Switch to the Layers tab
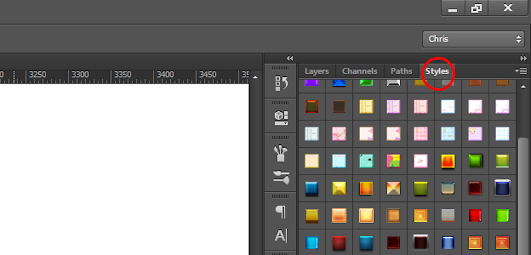 (x=316, y=71)
